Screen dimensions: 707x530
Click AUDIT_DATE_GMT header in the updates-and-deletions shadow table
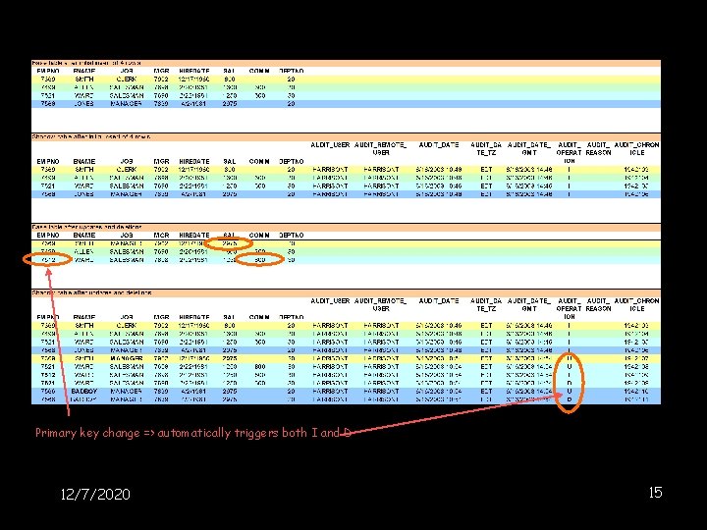pos(529,305)
